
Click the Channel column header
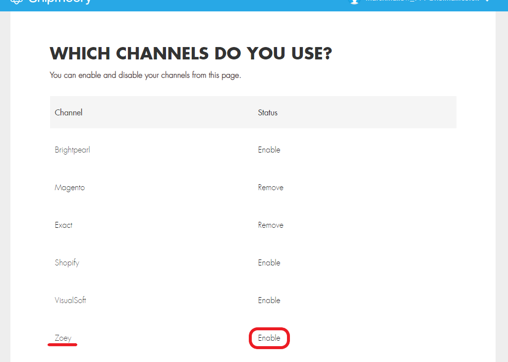[68, 112]
